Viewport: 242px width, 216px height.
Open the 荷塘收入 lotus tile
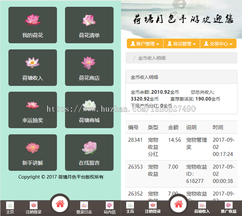pos(33,67)
